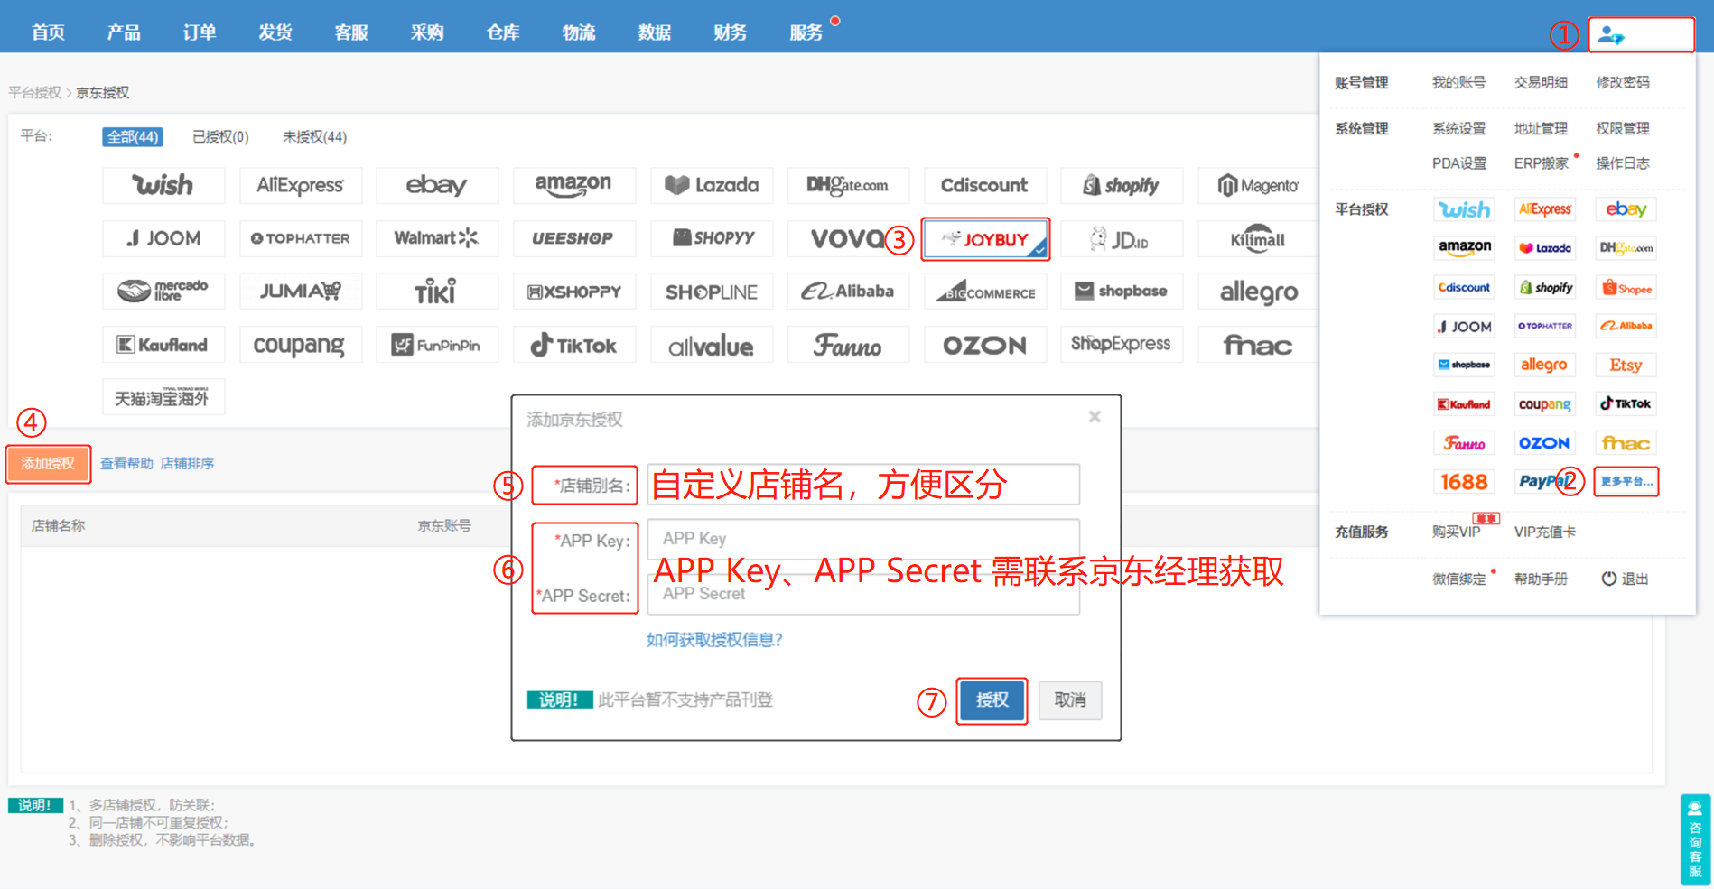Choose the amazon platform tile in grid
The image size is (1714, 889).
tap(574, 185)
